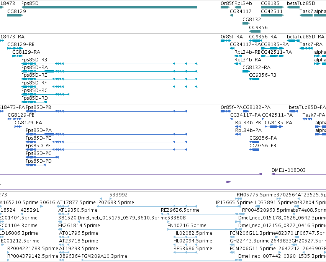
Task: Open the AT17877.5prime EST label
Action: click(x=76, y=203)
